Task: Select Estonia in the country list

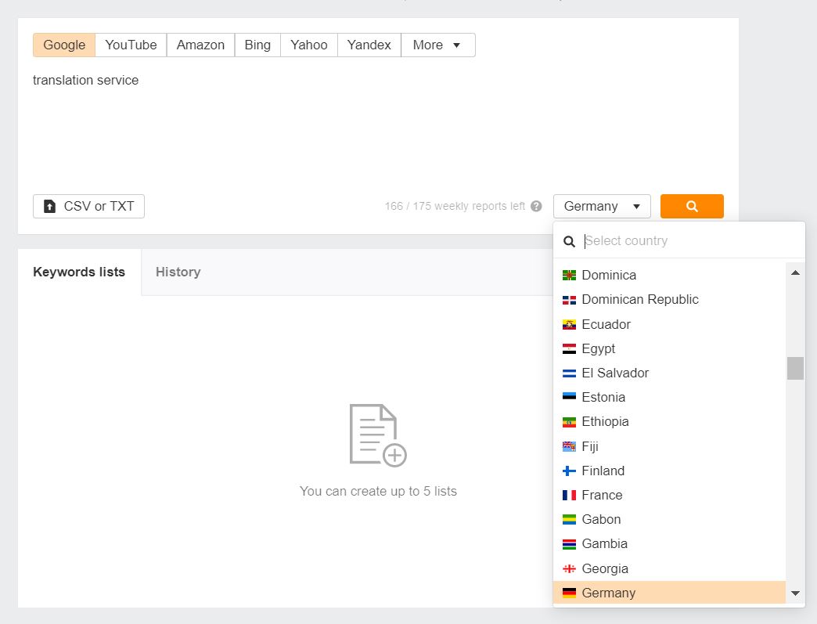Action: [603, 397]
